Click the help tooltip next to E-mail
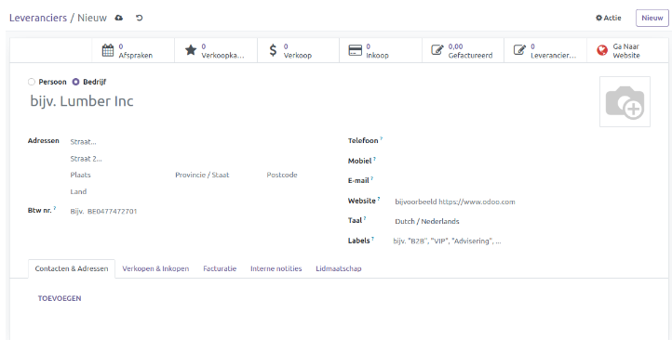The image size is (672, 352). (x=372, y=178)
